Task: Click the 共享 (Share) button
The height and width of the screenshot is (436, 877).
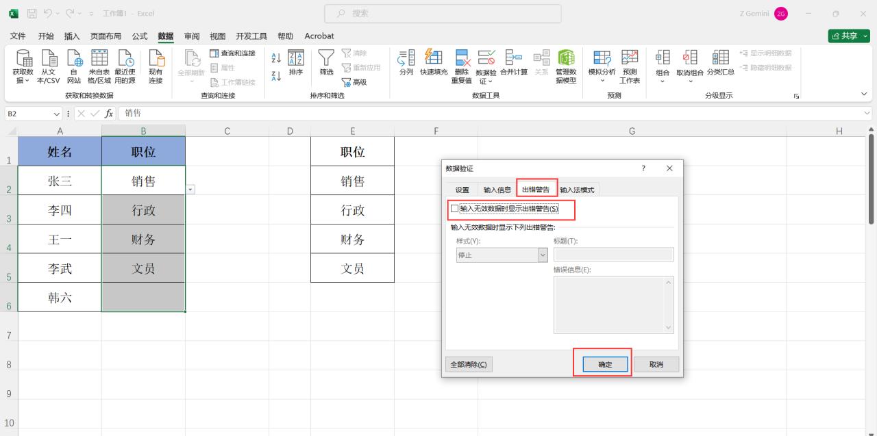Action: click(849, 36)
